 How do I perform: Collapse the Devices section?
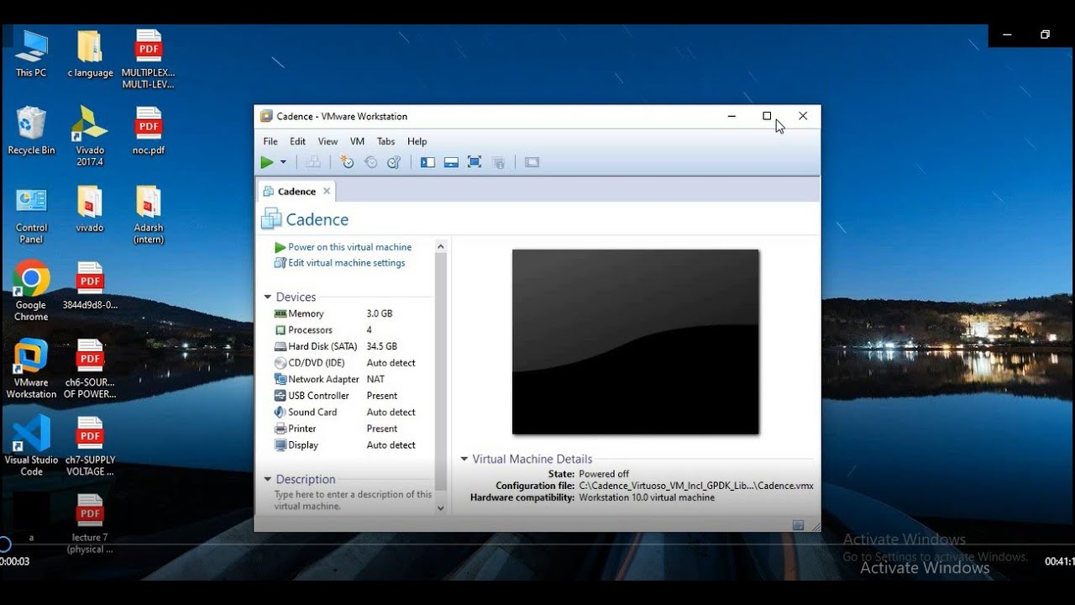268,297
